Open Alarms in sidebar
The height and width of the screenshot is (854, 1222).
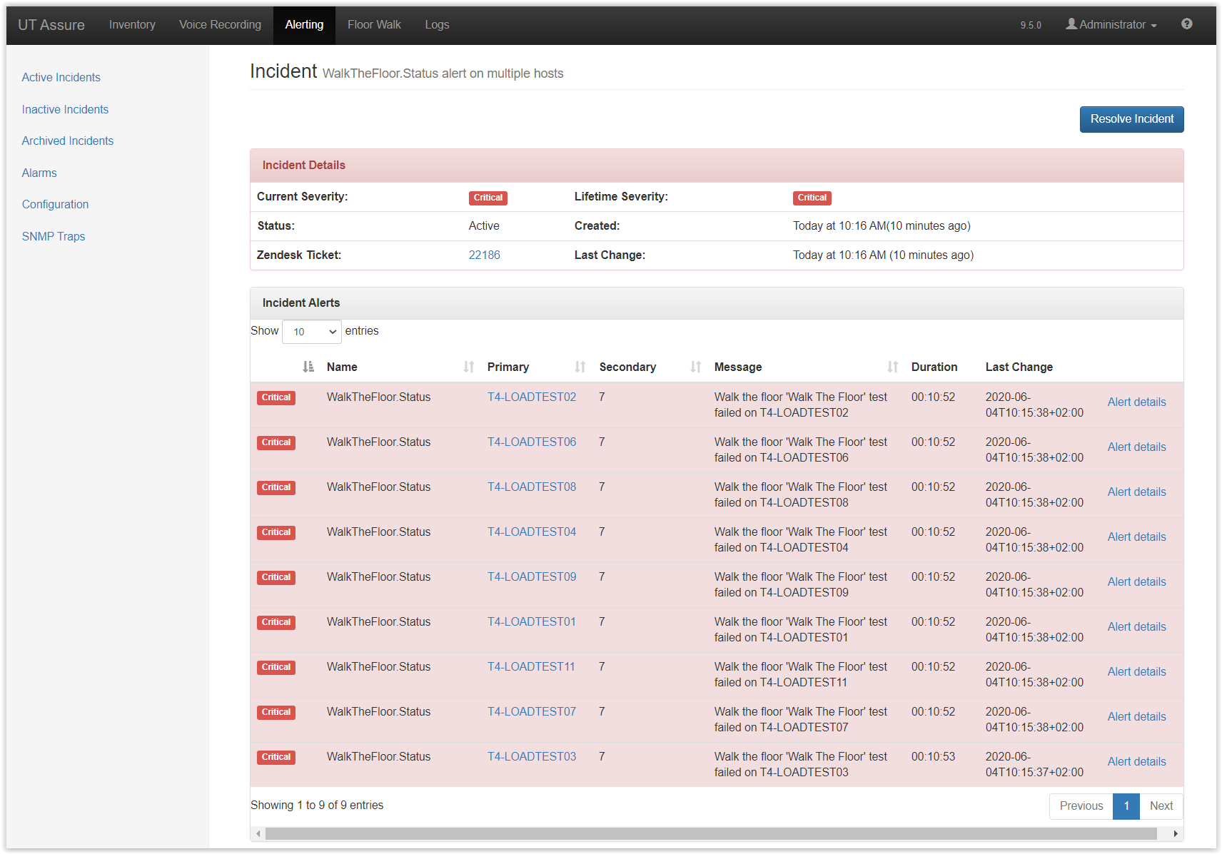(39, 173)
